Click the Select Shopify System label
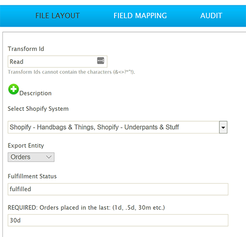Viewport: 246px width, 237px height. click(38, 109)
